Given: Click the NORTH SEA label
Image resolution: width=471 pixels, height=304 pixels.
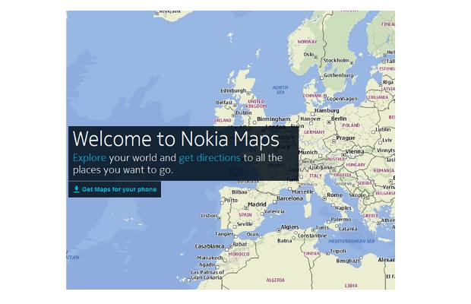Looking at the screenshot, I should tap(280, 90).
